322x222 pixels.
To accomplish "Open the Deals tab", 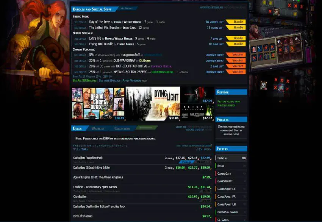I will pyautogui.click(x=77, y=128).
